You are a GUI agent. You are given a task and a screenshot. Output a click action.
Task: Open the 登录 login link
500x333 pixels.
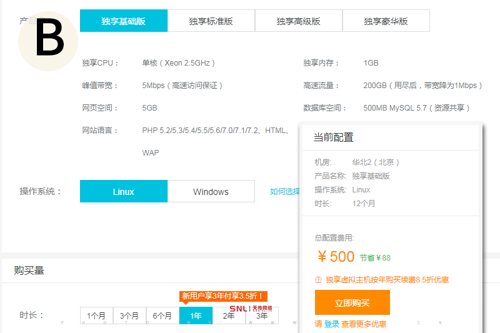pyautogui.click(x=332, y=324)
